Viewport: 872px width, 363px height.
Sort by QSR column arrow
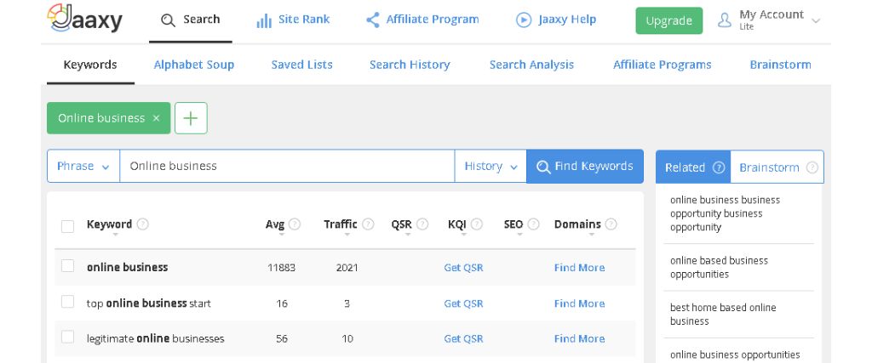[408, 235]
